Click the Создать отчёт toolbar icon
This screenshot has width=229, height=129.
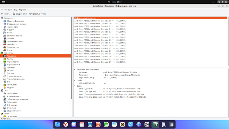14,14
